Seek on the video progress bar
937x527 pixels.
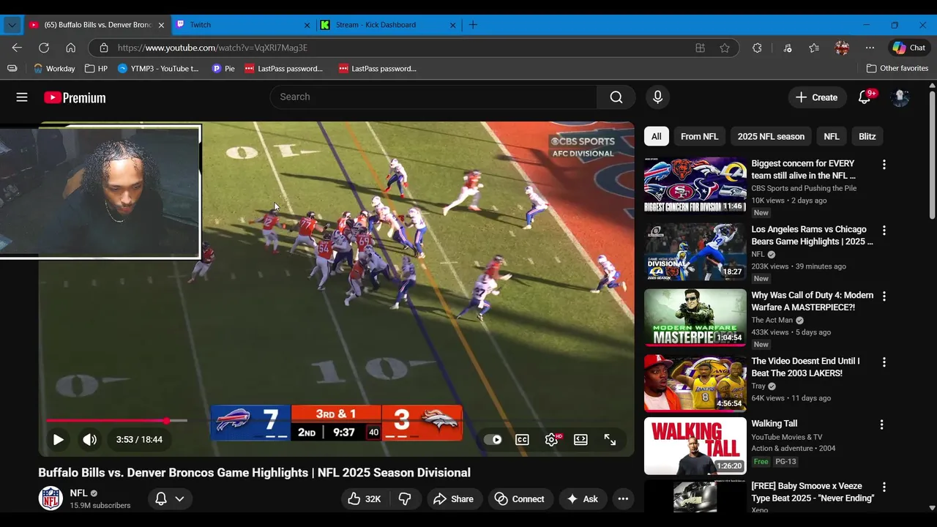click(116, 421)
